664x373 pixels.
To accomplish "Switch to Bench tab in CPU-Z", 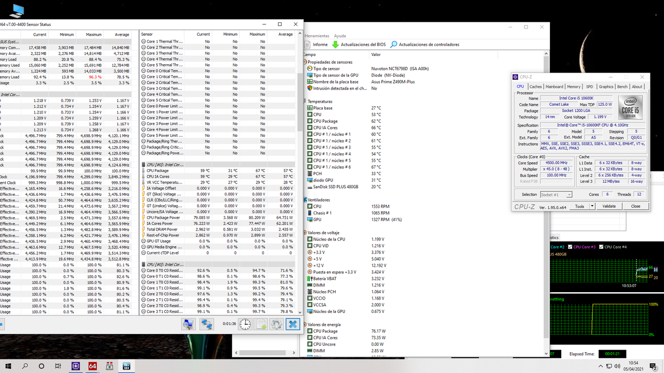I will (x=622, y=87).
